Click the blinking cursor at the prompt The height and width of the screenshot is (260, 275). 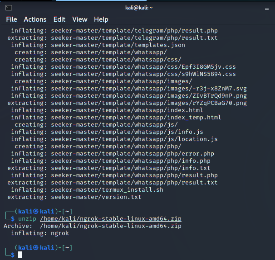point(20,255)
